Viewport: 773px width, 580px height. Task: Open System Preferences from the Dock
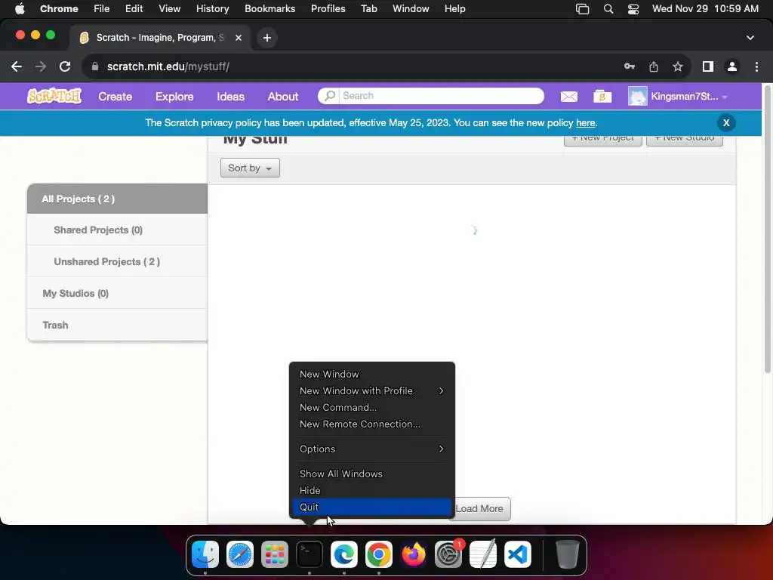(448, 554)
